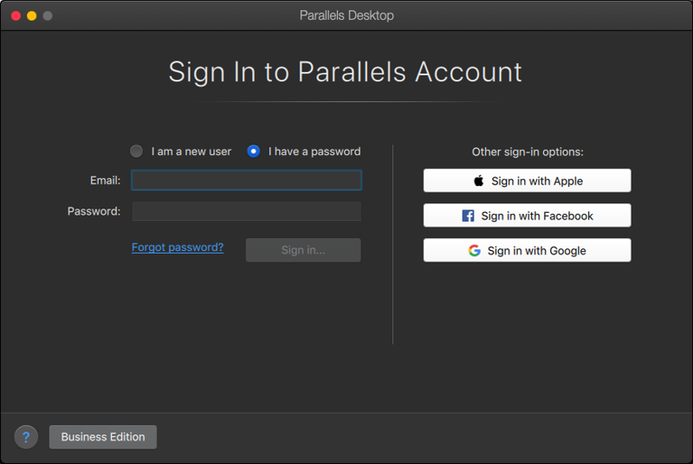Click into the Password field
The width and height of the screenshot is (693, 464).
(x=246, y=211)
